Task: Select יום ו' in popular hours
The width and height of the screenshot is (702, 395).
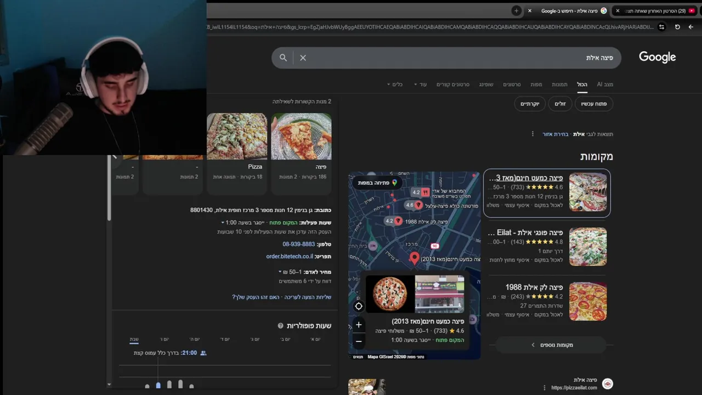Action: point(165,339)
